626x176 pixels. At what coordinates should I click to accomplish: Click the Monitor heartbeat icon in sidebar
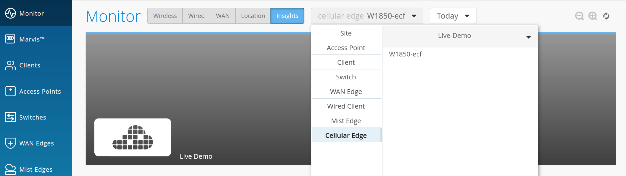click(10, 13)
